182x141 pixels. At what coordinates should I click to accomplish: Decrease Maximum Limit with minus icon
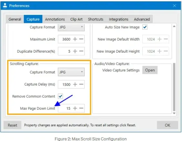pos(81,39)
